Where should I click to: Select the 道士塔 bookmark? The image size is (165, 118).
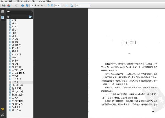(15, 39)
